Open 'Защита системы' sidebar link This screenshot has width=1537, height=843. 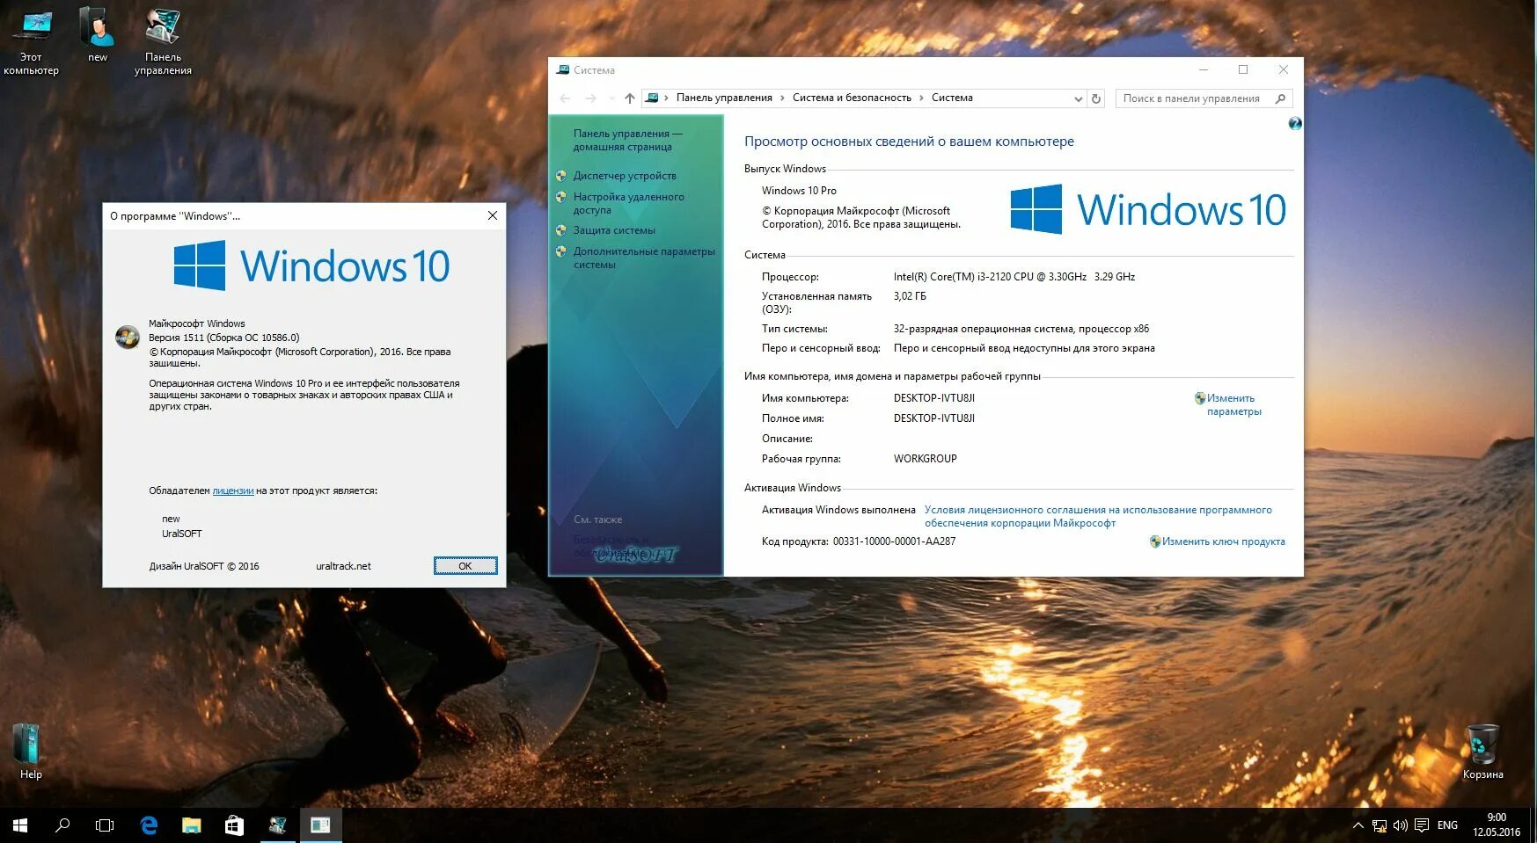(614, 230)
